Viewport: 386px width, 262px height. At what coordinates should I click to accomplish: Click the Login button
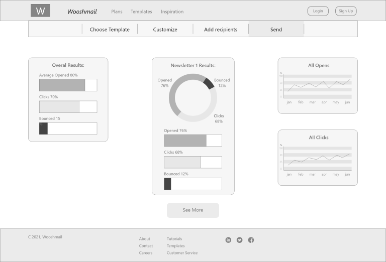(x=318, y=11)
